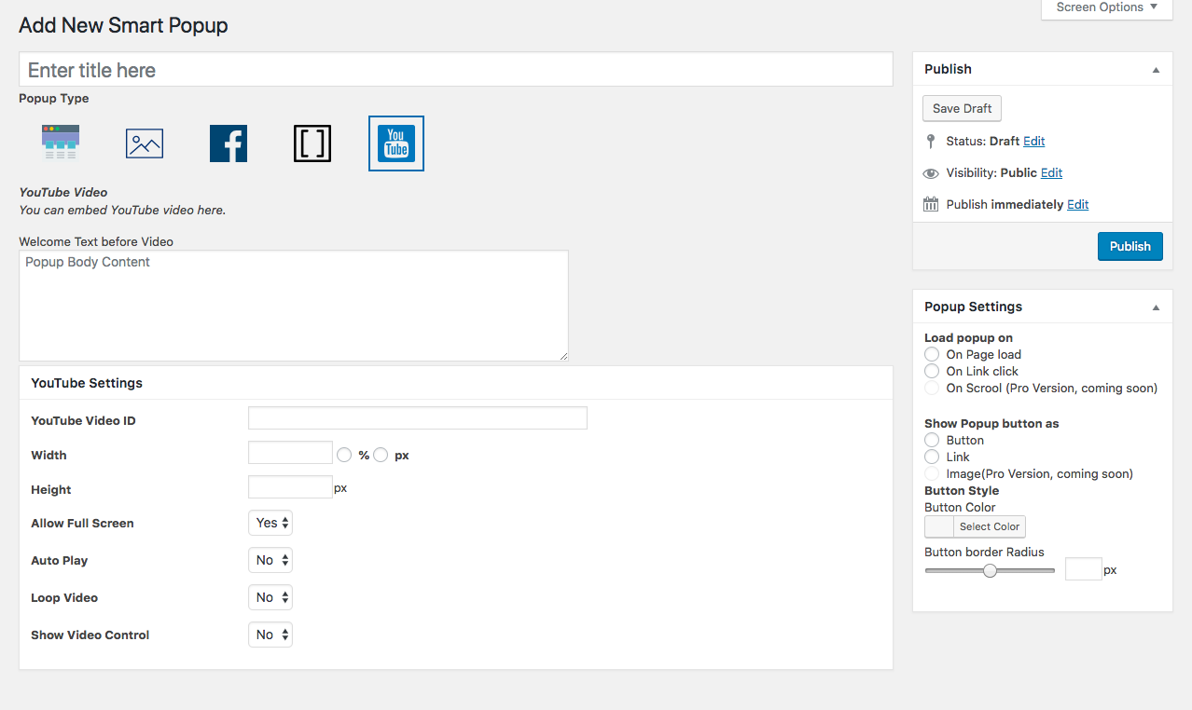Expand the Screen Options panel
This screenshot has height=710, width=1192.
(1107, 7)
